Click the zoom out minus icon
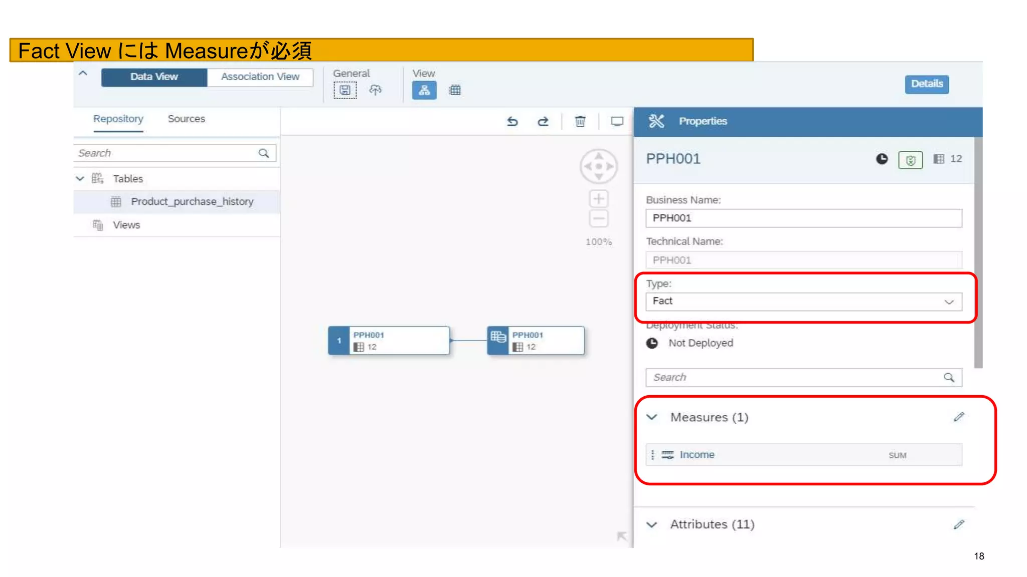1027x577 pixels. (598, 219)
